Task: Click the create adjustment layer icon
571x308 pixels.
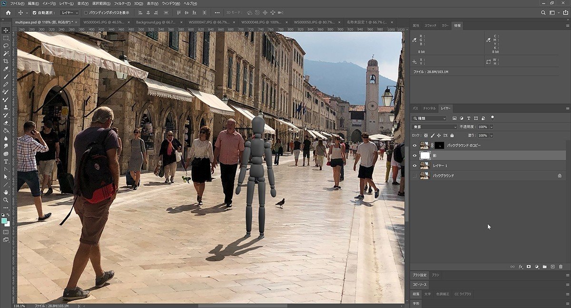Action: pyautogui.click(x=536, y=267)
